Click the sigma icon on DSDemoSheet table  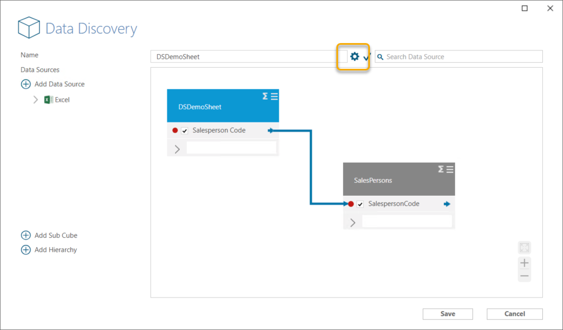coord(265,96)
